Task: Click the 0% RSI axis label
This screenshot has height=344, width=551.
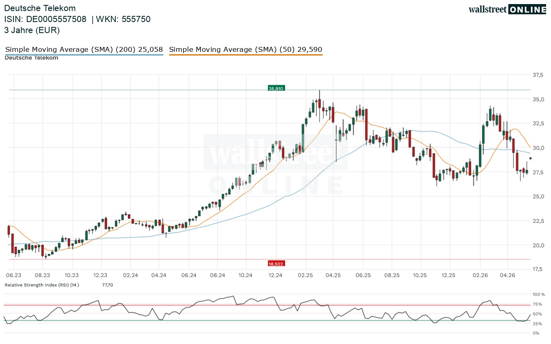Action: point(537,333)
